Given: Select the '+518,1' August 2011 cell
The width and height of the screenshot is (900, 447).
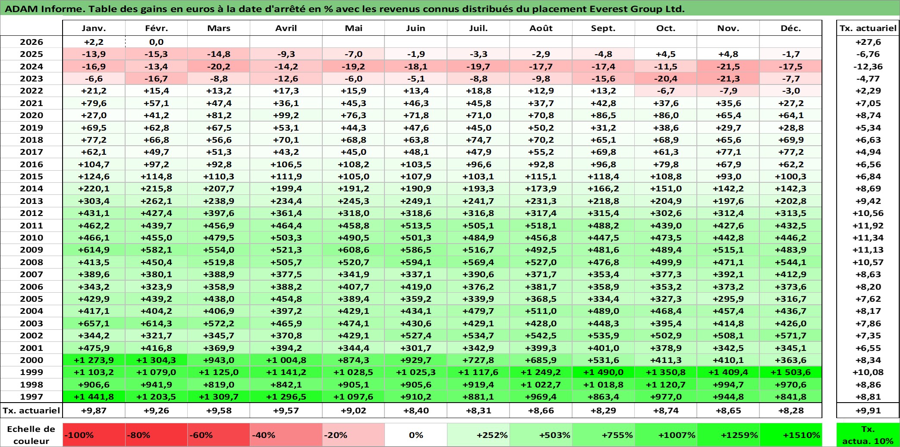Looking at the screenshot, I should [541, 225].
